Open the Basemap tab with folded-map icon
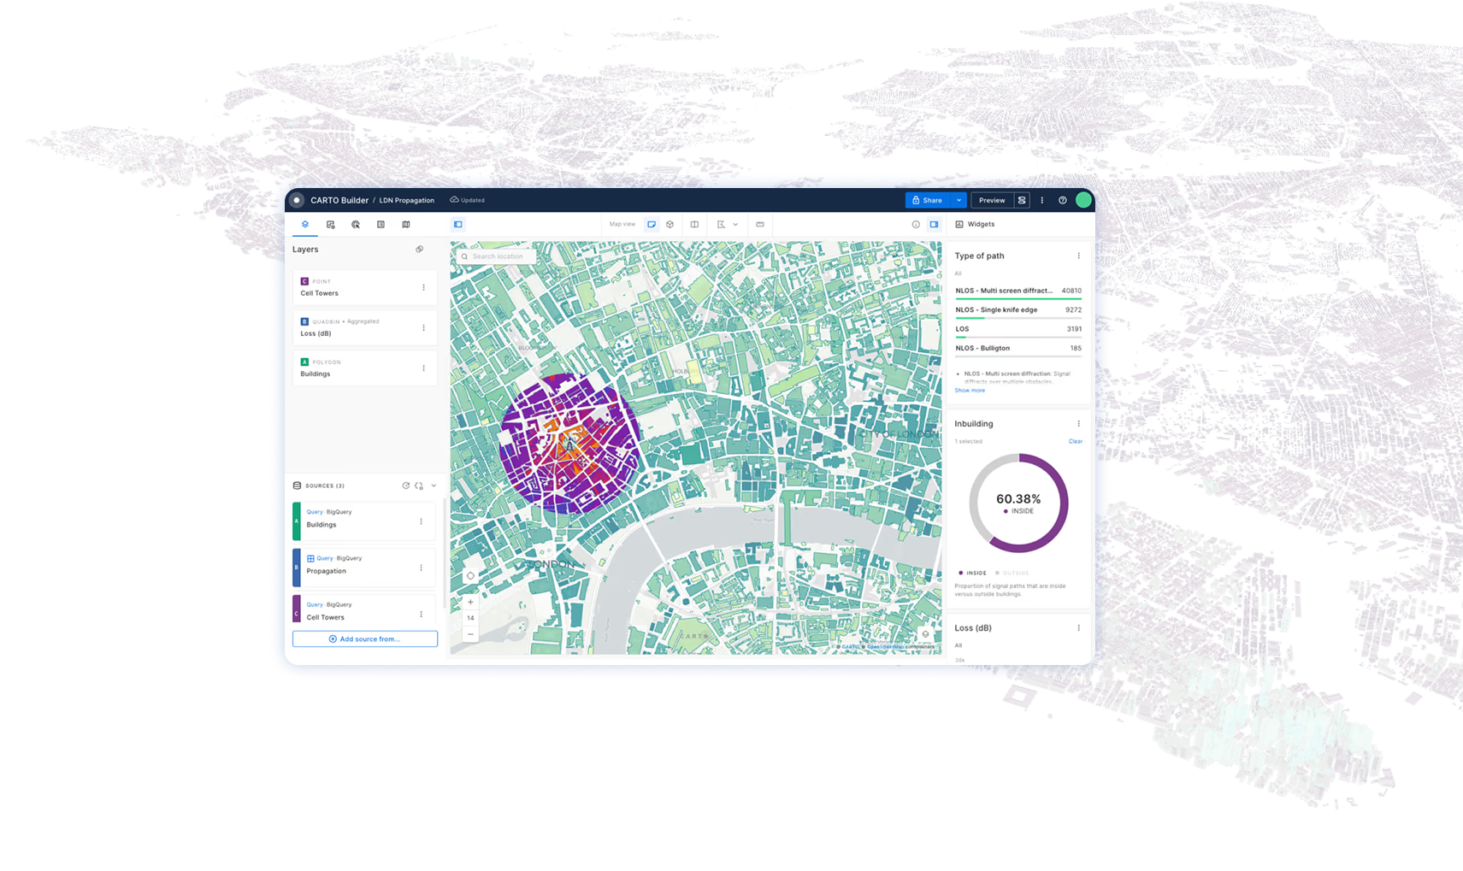 pyautogui.click(x=406, y=225)
